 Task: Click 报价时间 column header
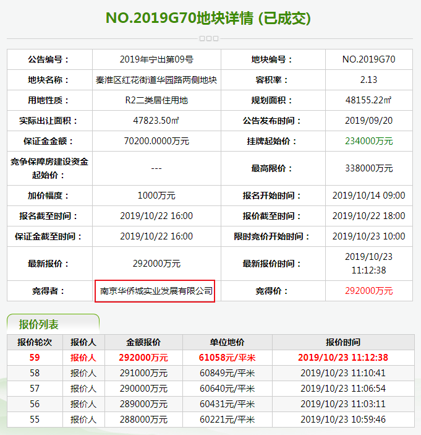click(x=343, y=342)
